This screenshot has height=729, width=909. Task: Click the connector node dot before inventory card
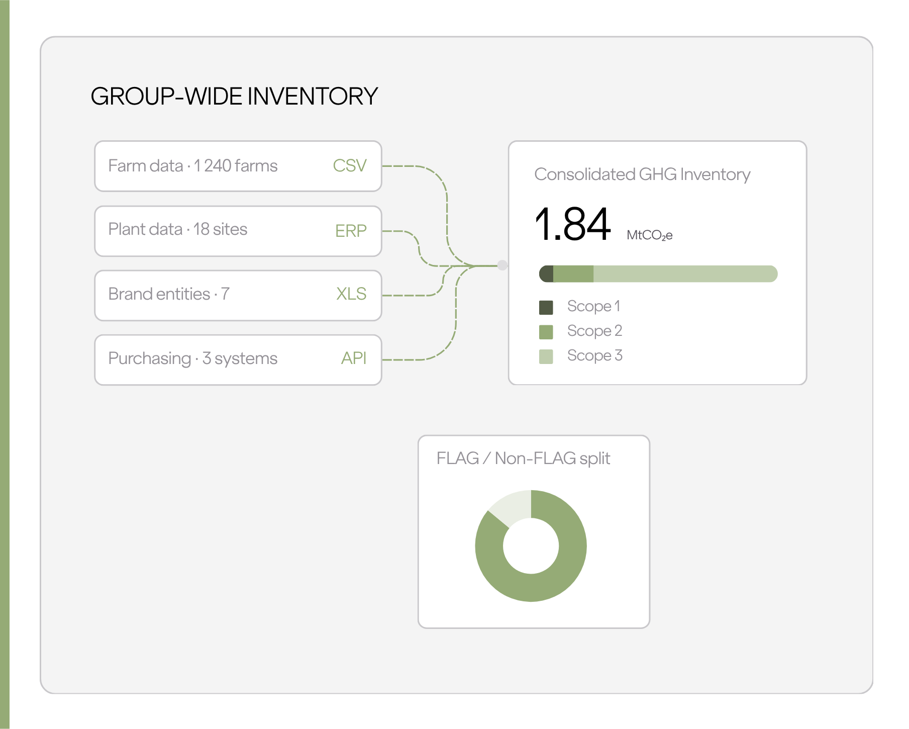tap(502, 265)
